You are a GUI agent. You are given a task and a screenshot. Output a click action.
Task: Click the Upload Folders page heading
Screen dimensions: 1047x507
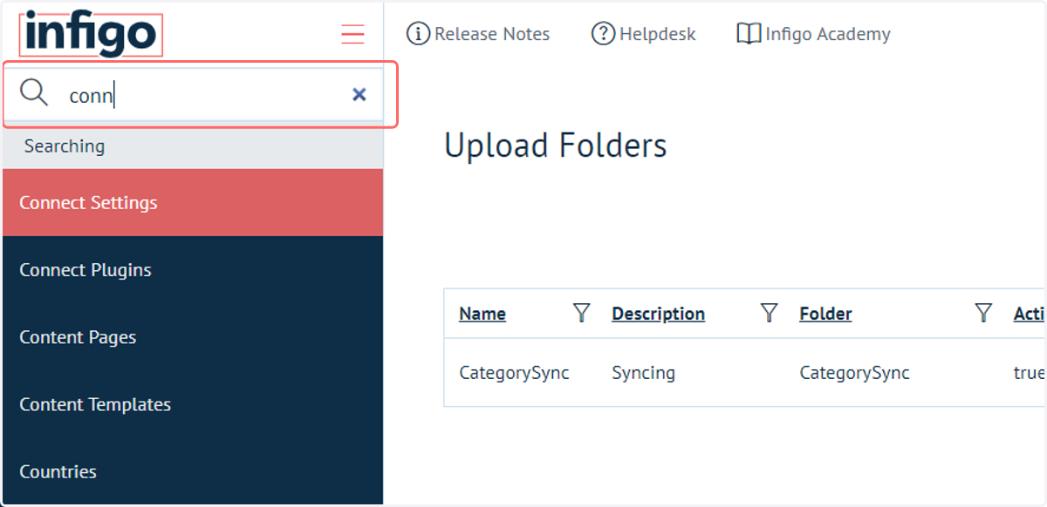click(x=556, y=145)
